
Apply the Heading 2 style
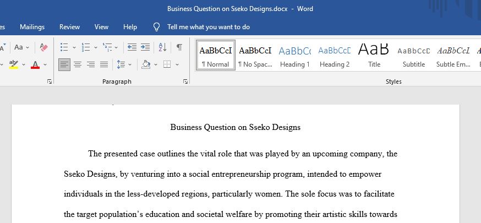click(335, 55)
